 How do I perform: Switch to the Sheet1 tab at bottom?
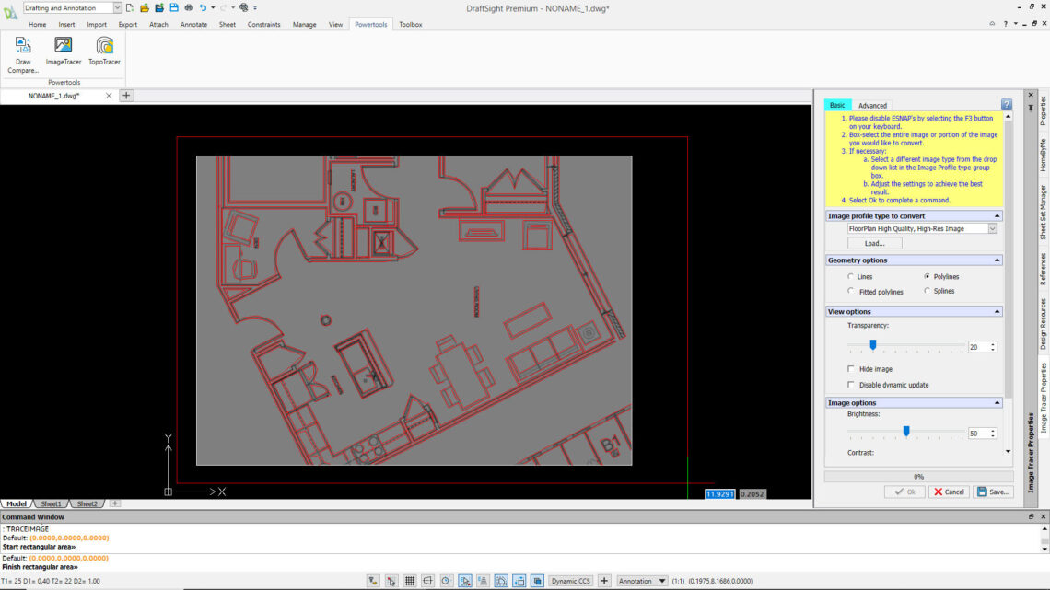tap(51, 503)
